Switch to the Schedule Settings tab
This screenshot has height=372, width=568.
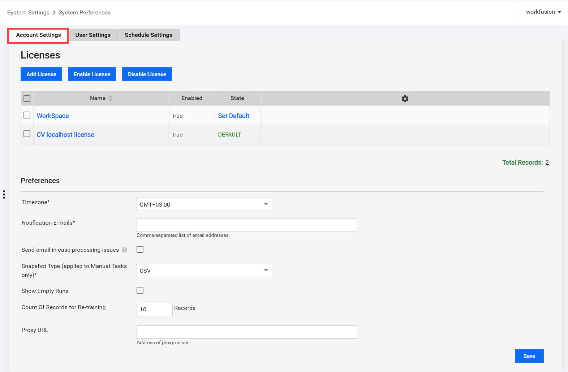[149, 35]
